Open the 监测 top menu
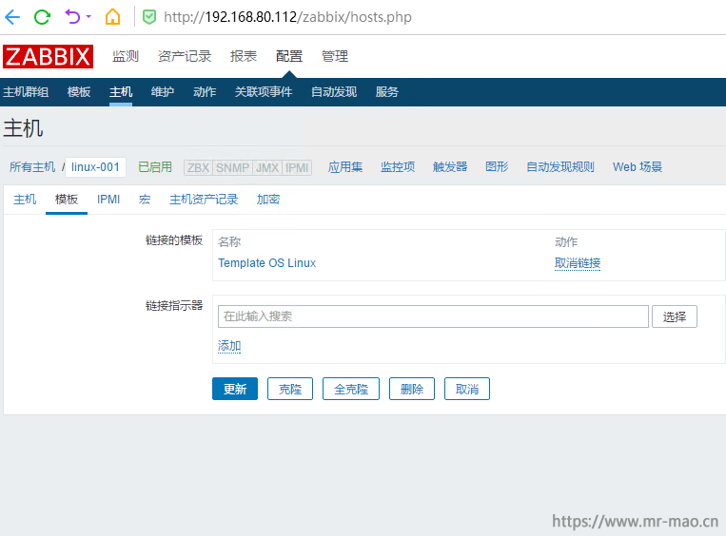The width and height of the screenshot is (726, 536). (x=126, y=56)
